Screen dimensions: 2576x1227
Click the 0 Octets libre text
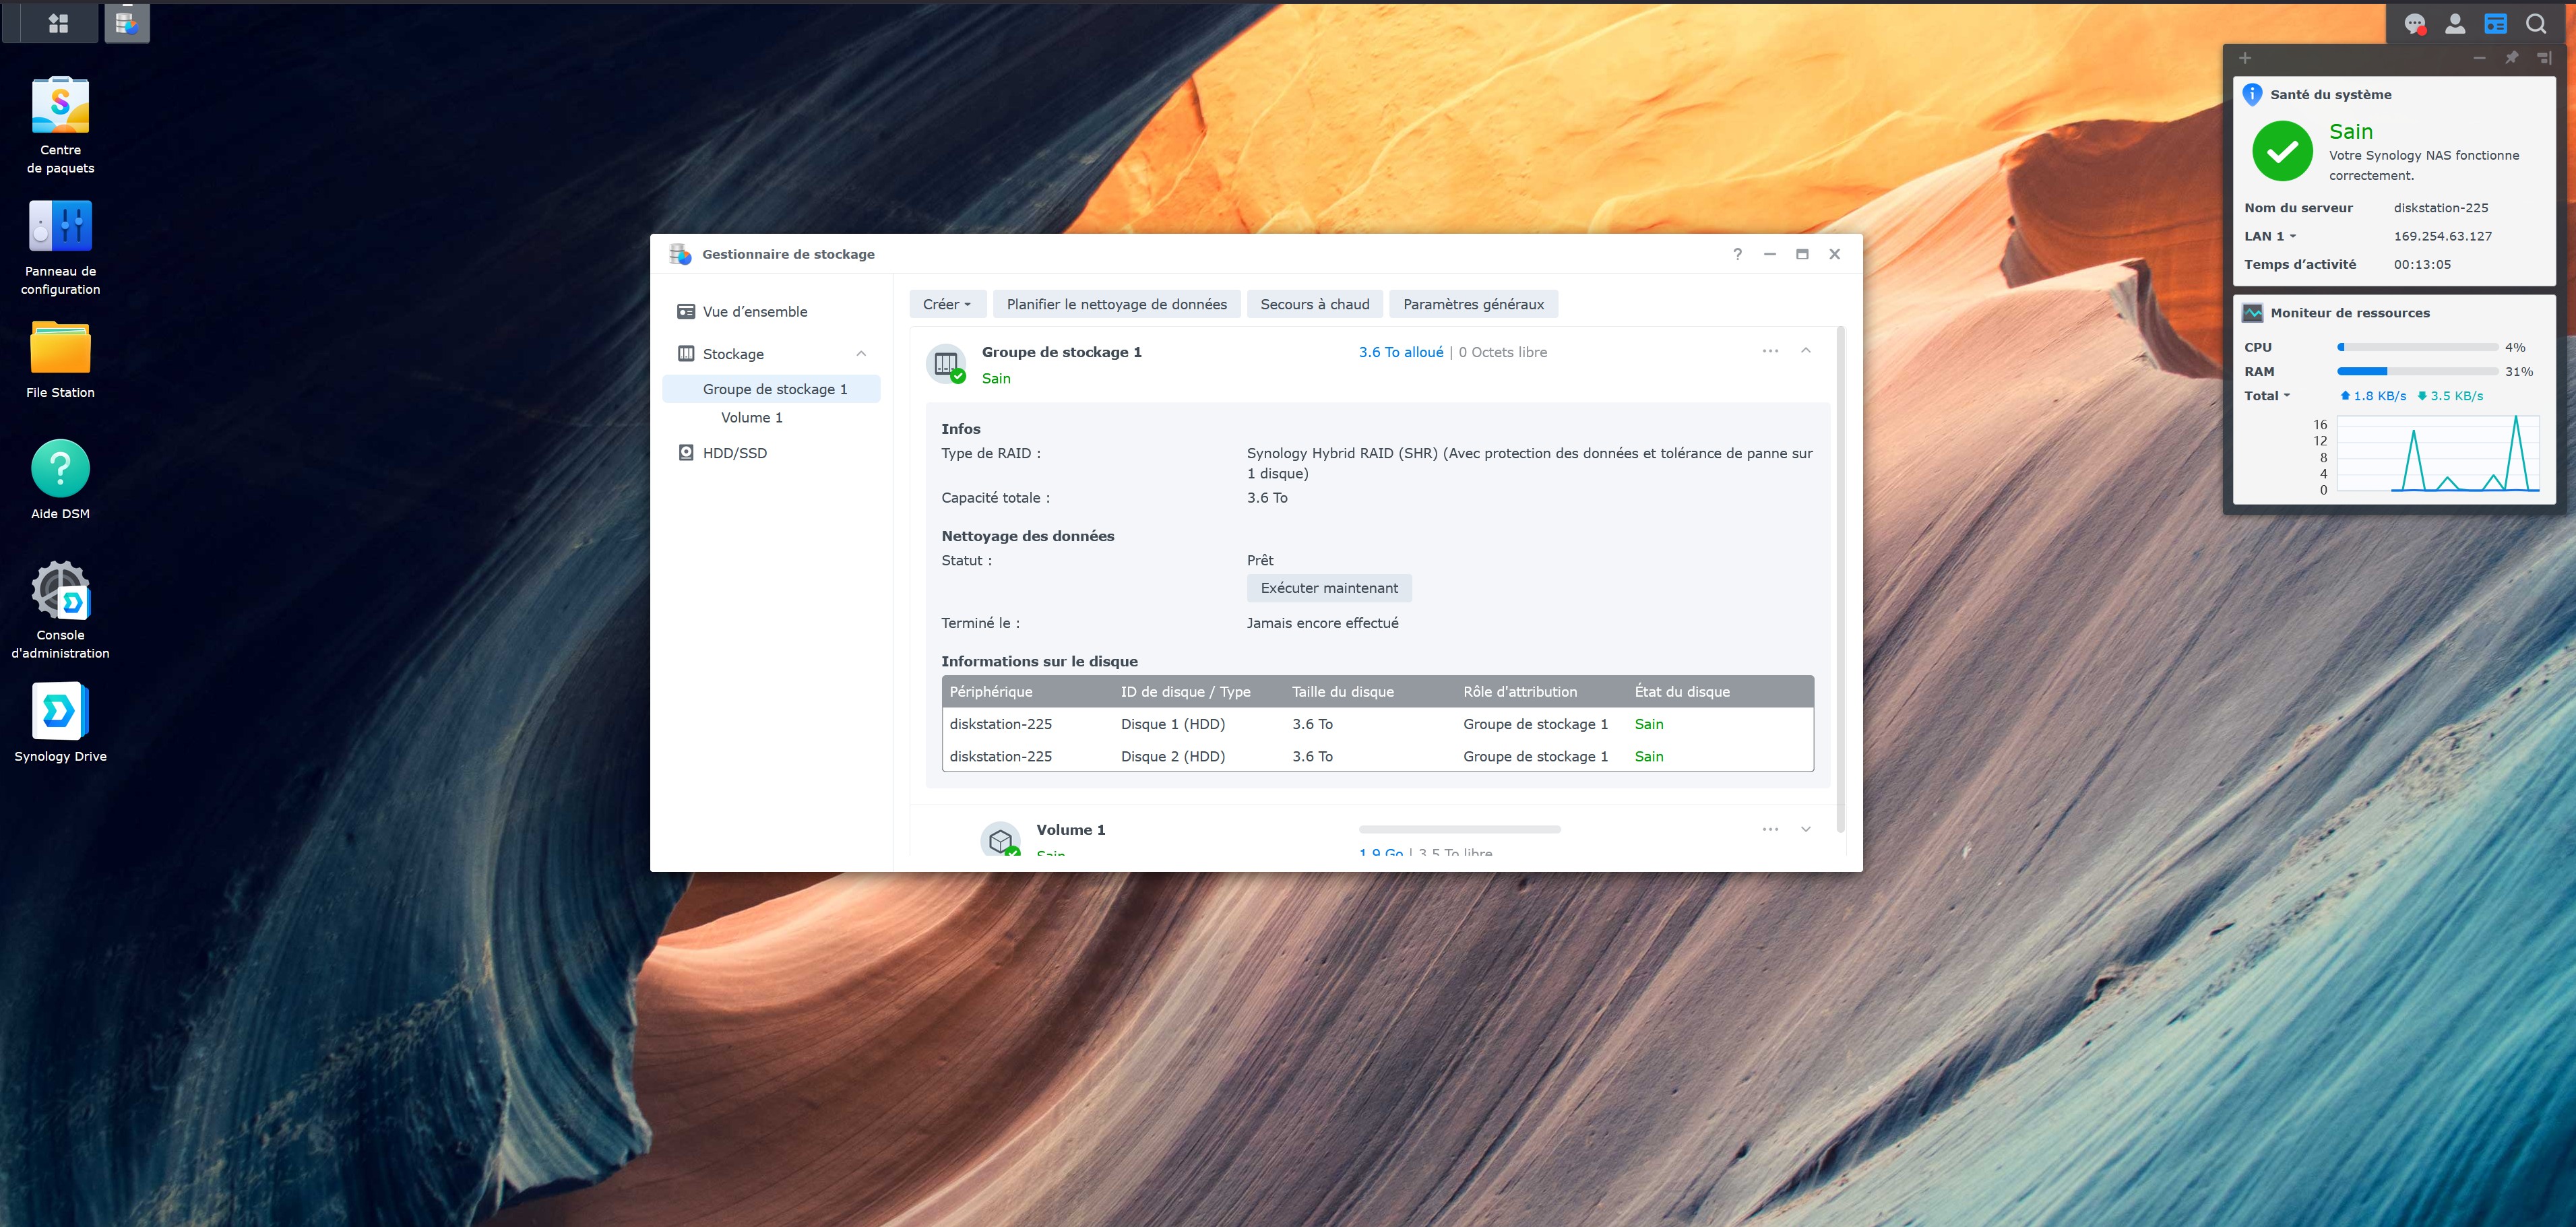1502,352
